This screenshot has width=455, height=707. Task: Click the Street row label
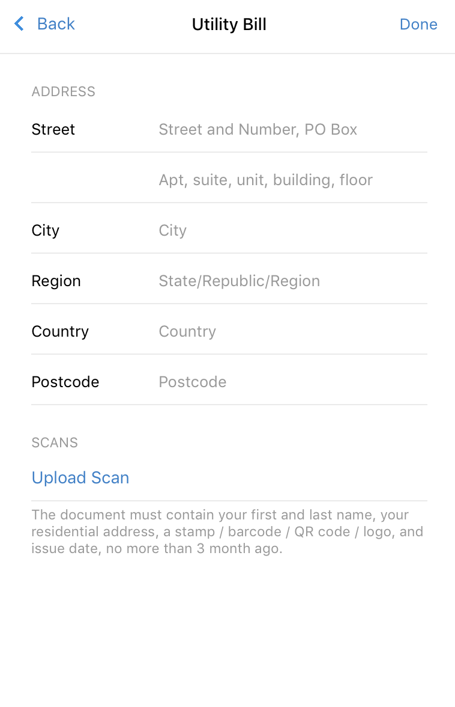coord(53,129)
